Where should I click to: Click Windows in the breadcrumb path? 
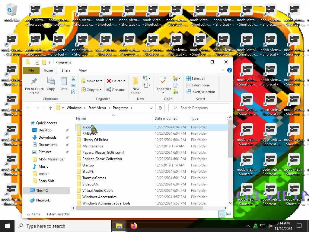coord(74,108)
